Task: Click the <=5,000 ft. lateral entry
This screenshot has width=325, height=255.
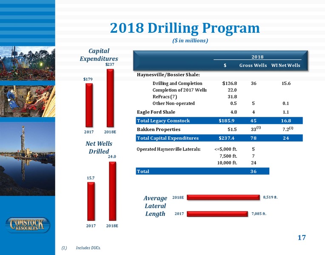Action: pos(226,149)
